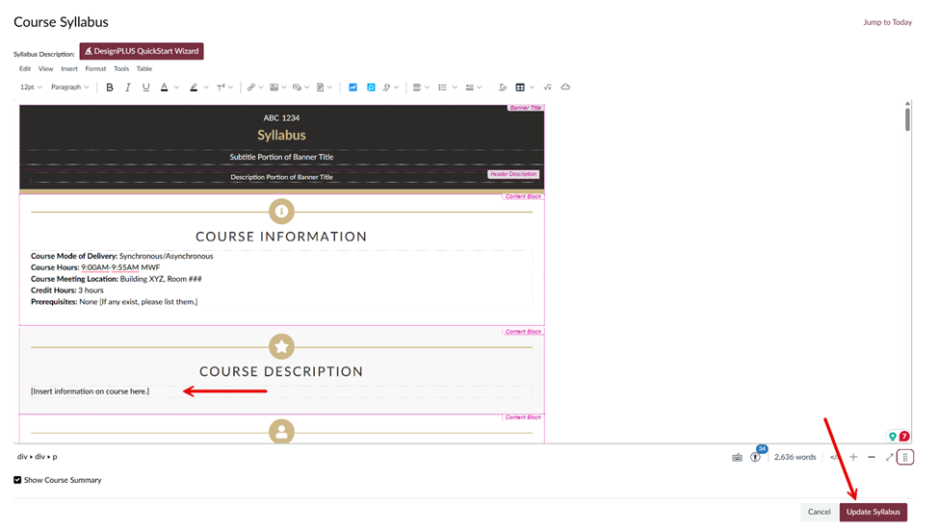Click the dotted resize handle button
Screen dimensions: 939x530
pyautogui.click(x=905, y=457)
